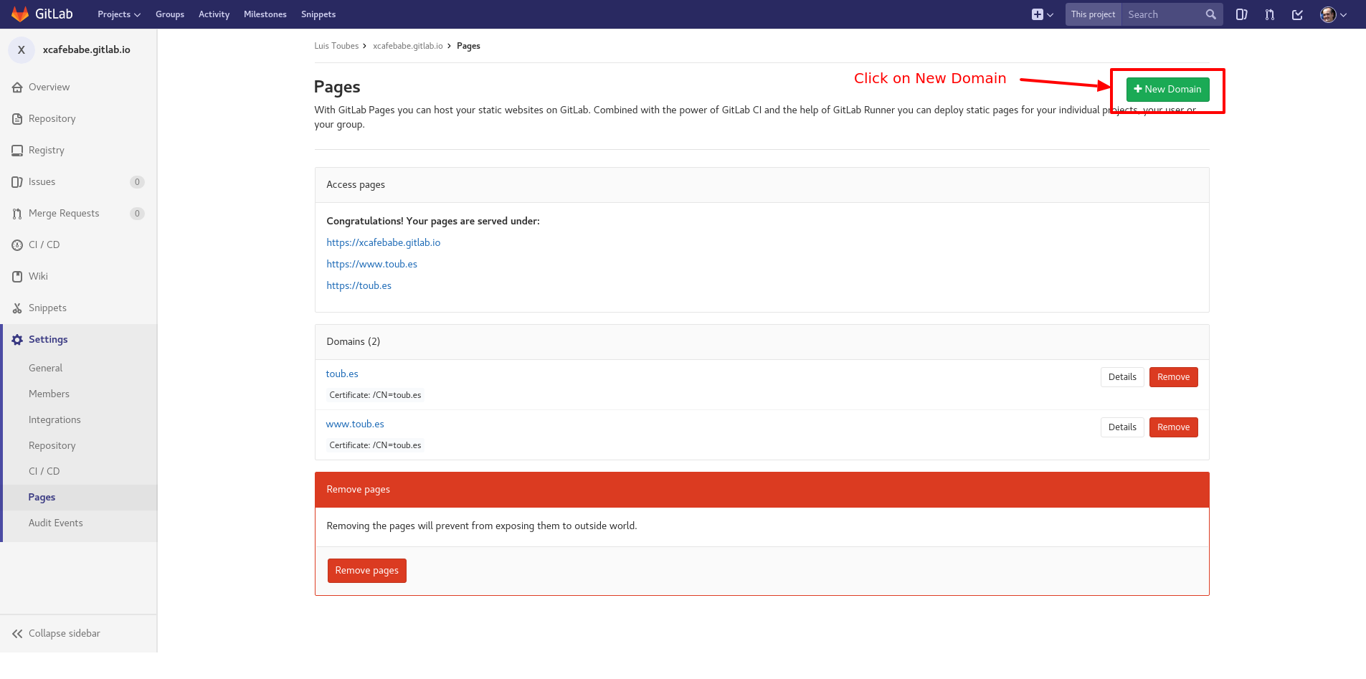Click the CI / CD rocket icon

click(x=17, y=245)
